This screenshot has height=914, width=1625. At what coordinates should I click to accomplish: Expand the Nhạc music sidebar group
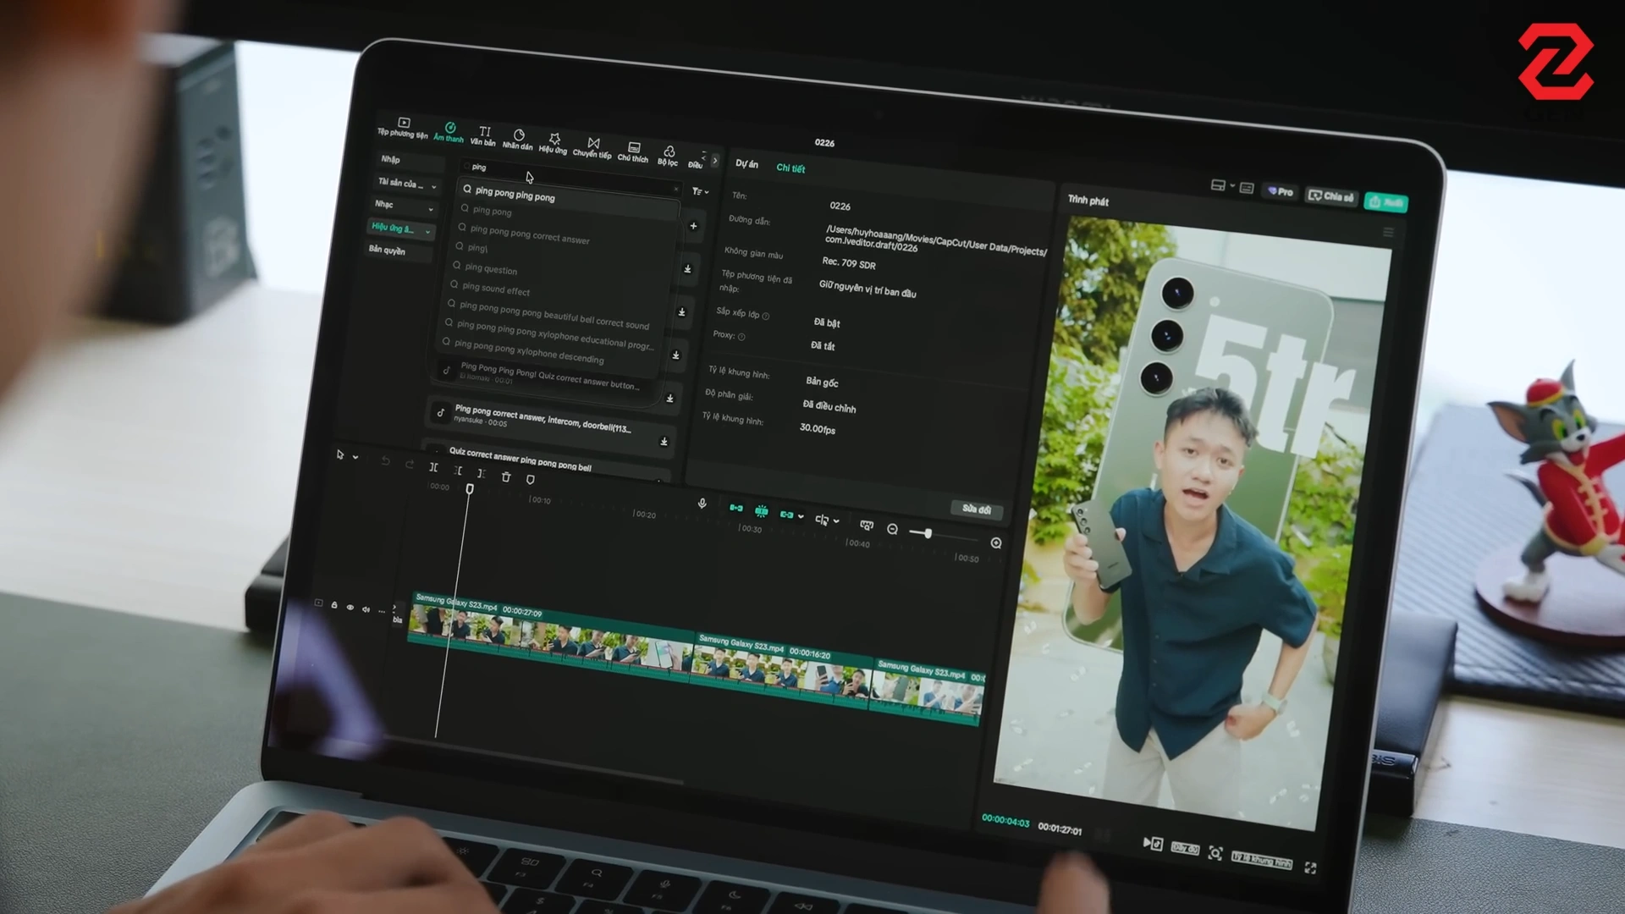coord(405,206)
